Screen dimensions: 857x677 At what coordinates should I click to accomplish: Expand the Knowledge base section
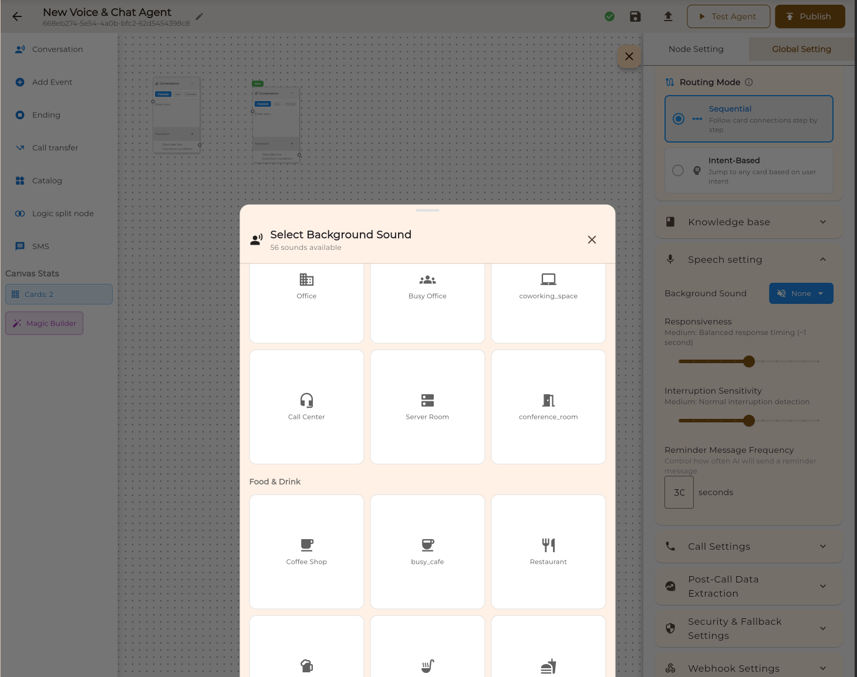[x=749, y=222]
